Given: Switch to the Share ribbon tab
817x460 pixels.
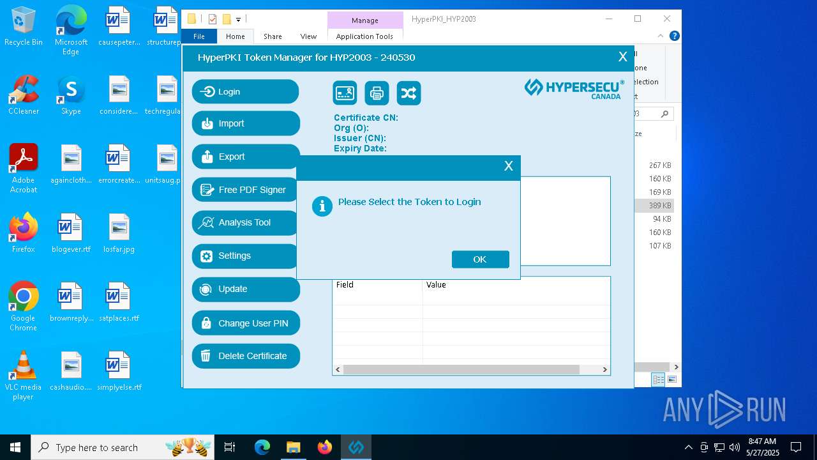Looking at the screenshot, I should coord(273,36).
